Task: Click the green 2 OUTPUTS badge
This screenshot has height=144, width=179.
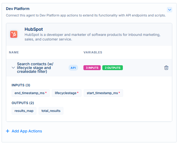Action: [113, 68]
